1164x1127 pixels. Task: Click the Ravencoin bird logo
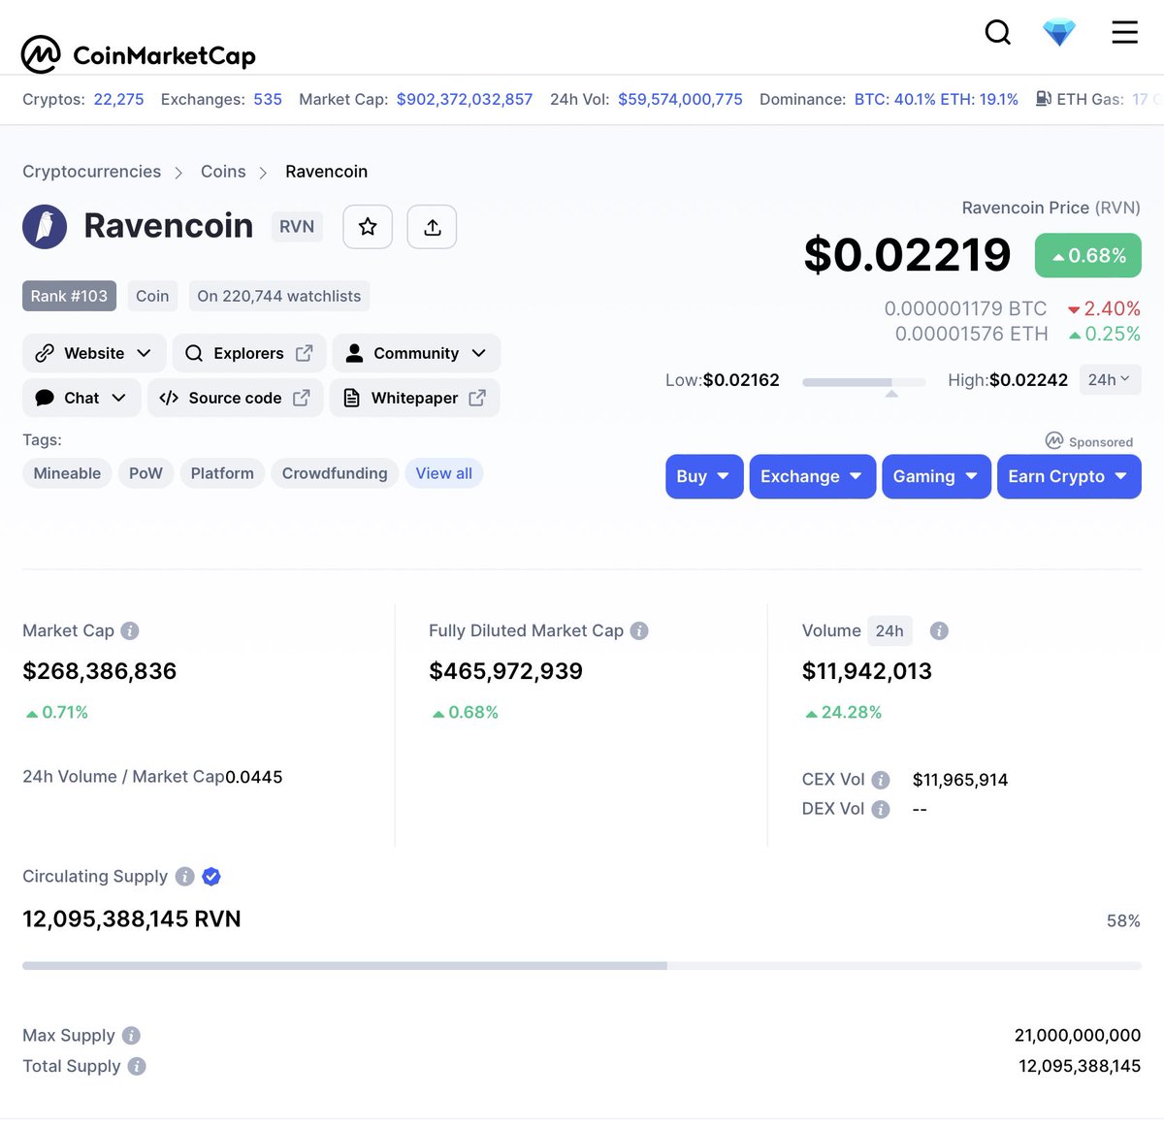pyautogui.click(x=45, y=227)
